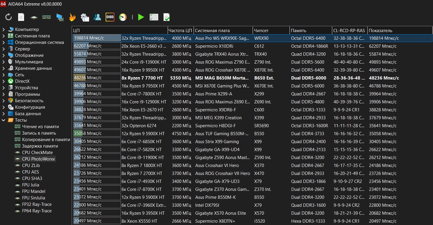The width and height of the screenshot is (433, 225).
Task: Open the OSD panel toolbar icon
Action: (x=110, y=17)
